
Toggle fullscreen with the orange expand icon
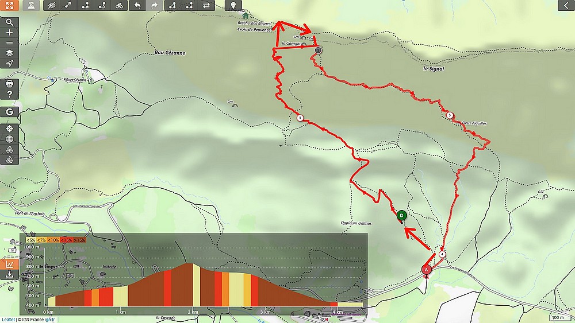(x=9, y=5)
